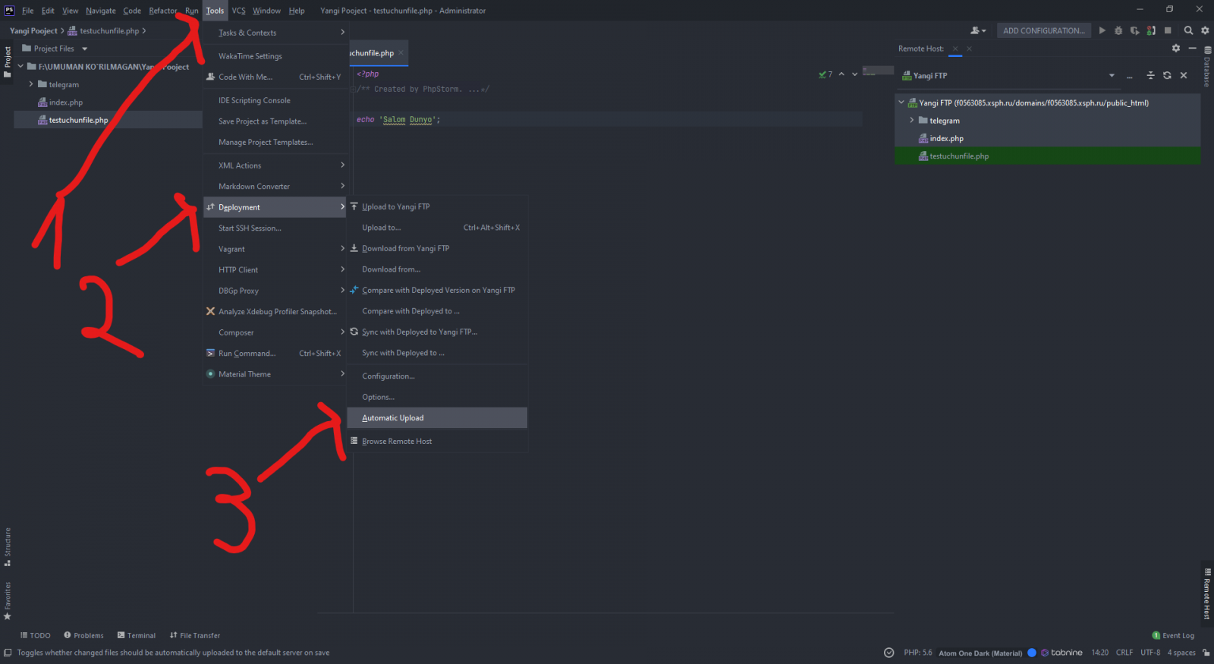
Task: Collapse the Yangi FTP root node
Action: [901, 102]
